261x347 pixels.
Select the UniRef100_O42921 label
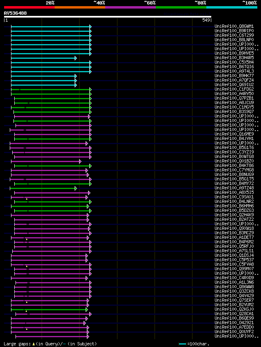click(x=234, y=323)
